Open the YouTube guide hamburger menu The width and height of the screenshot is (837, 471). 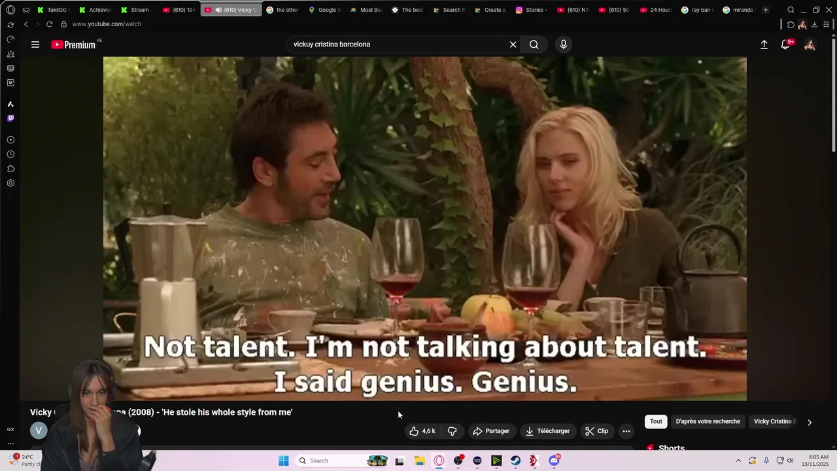click(x=35, y=44)
